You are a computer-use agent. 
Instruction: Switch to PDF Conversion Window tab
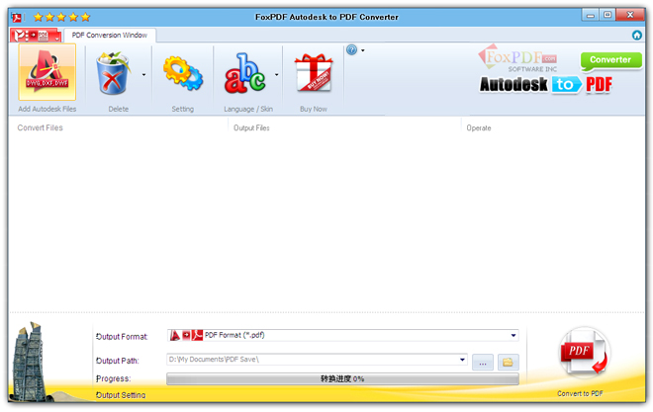coord(110,36)
